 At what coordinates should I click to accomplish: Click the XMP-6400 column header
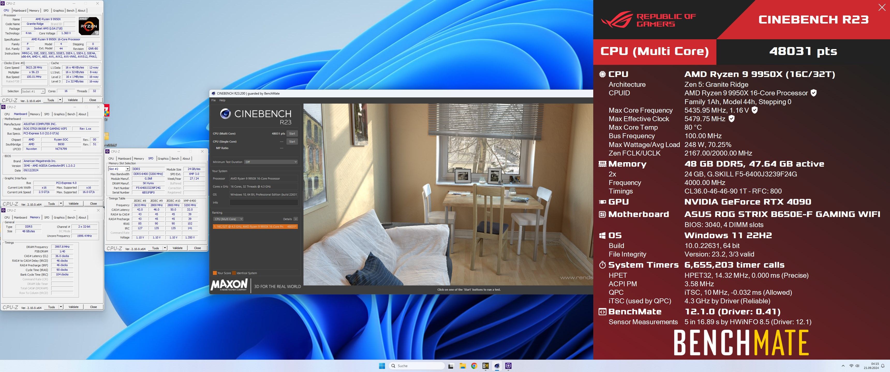coord(190,200)
